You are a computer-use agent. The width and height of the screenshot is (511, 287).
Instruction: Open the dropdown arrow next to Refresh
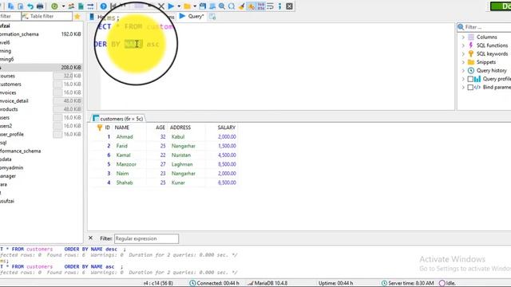(x=63, y=6)
